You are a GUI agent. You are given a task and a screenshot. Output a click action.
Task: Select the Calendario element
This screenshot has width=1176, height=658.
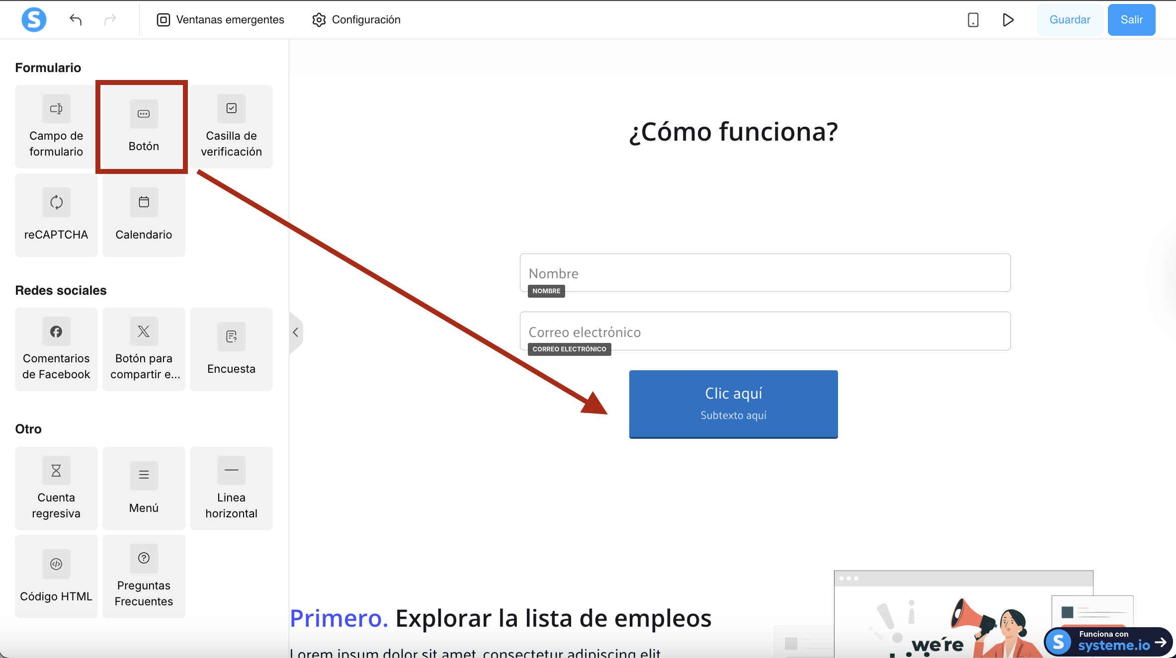click(x=144, y=215)
